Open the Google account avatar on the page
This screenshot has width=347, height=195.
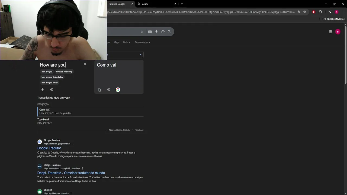pyautogui.click(x=338, y=32)
